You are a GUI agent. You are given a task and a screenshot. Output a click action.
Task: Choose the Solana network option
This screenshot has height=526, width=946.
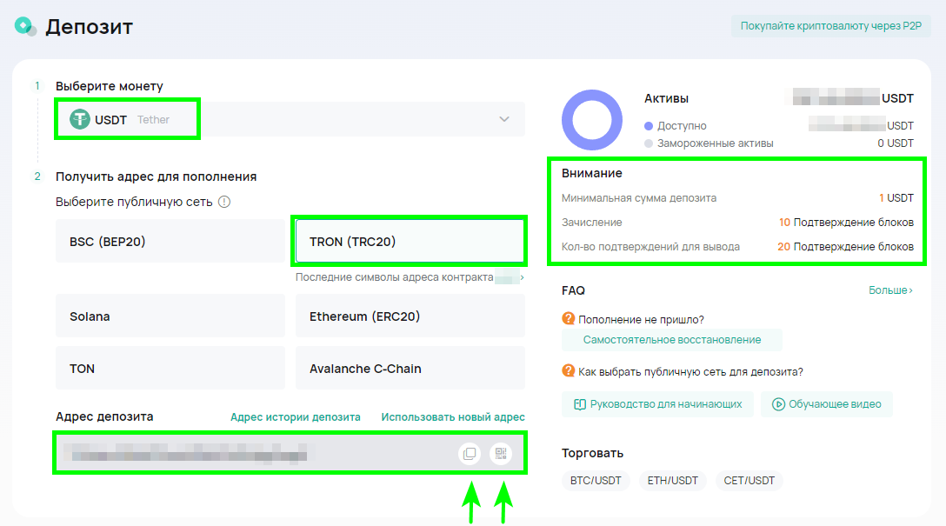click(170, 316)
